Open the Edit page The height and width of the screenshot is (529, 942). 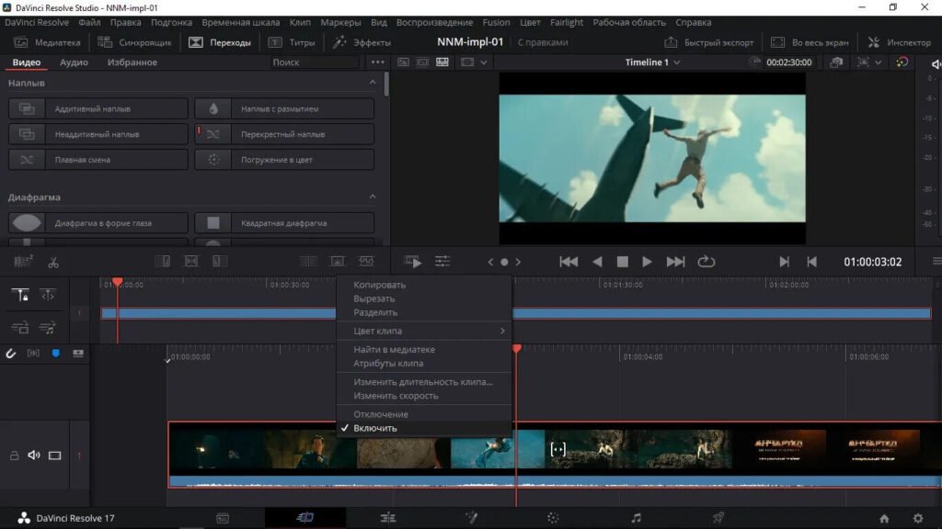coord(388,518)
